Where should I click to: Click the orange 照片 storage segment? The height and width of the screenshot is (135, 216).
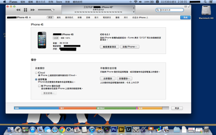(78, 108)
